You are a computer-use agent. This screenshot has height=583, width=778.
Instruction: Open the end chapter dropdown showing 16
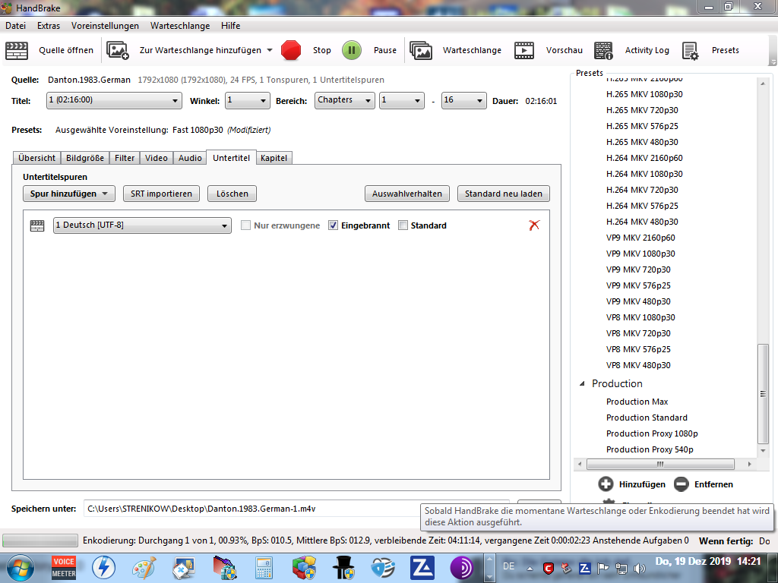[x=463, y=100]
